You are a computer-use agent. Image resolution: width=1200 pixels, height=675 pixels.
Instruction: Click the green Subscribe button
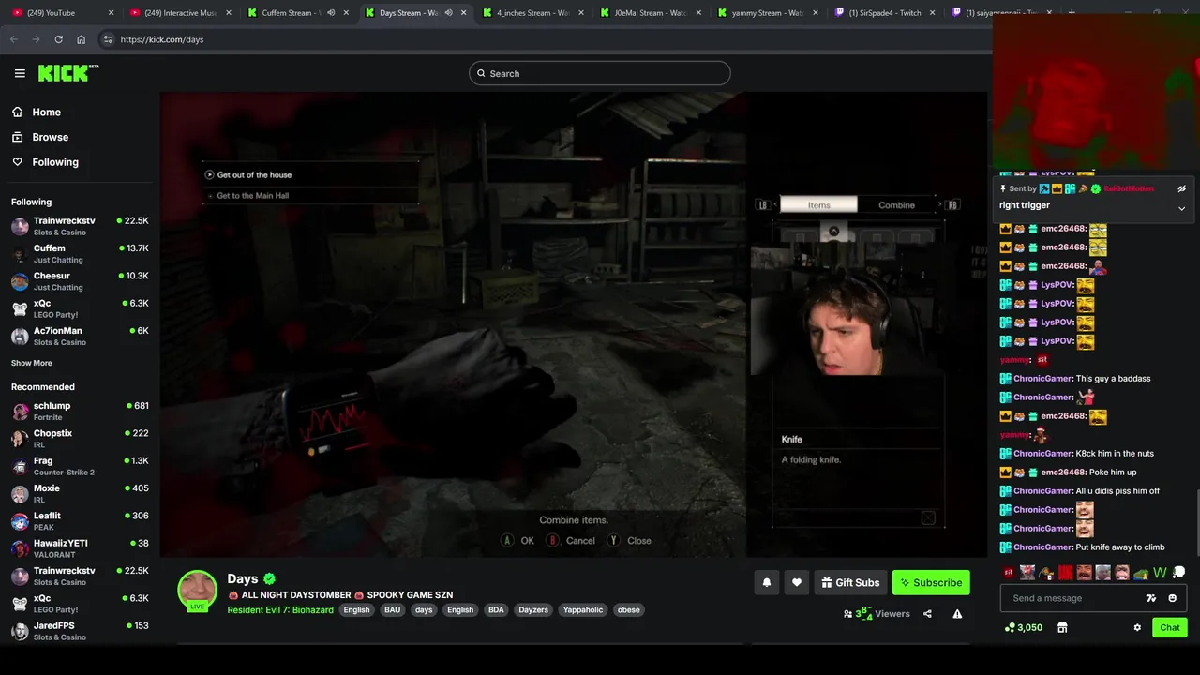coord(931,582)
